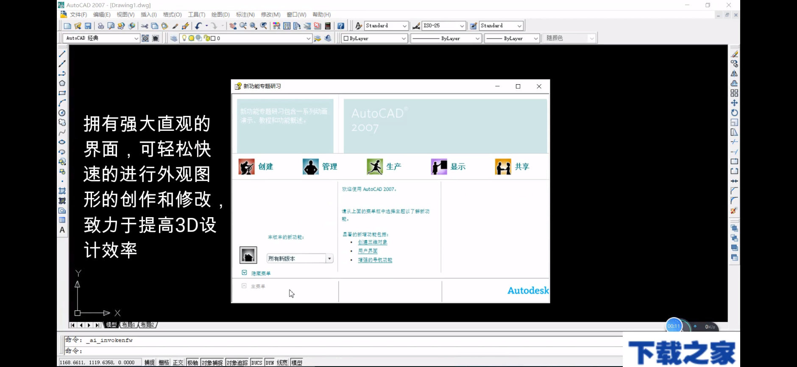
Task: Toggle 栅格 grid display in status bar
Action: pos(164,363)
